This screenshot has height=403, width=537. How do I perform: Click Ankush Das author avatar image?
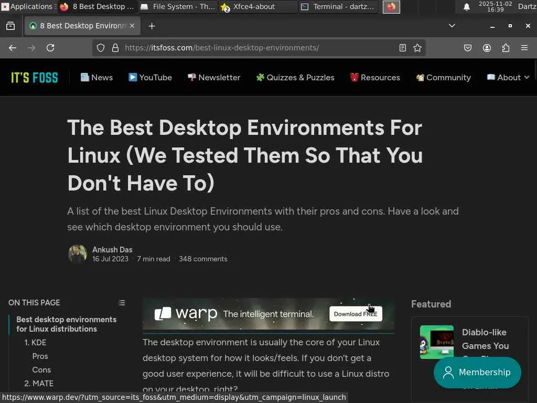pyautogui.click(x=78, y=254)
